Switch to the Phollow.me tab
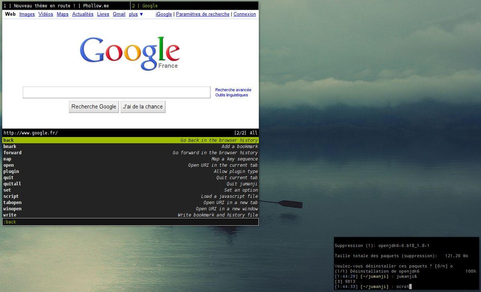This screenshot has width=481, height=292. tap(66, 6)
